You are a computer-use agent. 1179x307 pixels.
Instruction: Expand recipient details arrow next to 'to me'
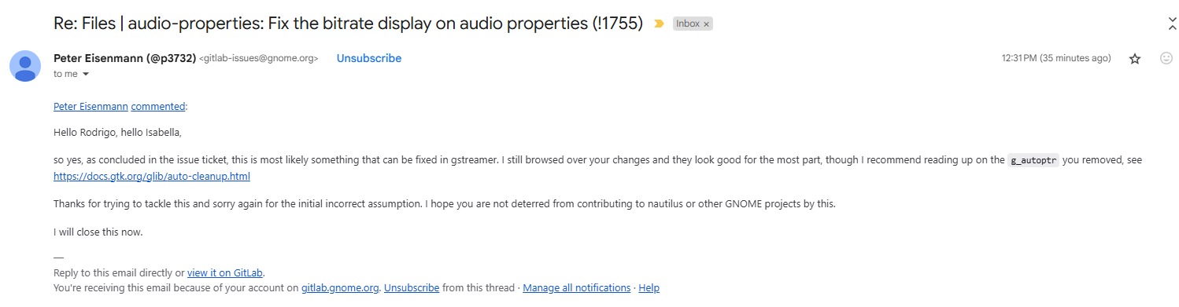click(x=86, y=74)
